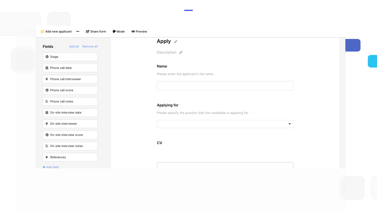The height and width of the screenshot is (212, 377).
Task: Add the Stage field to form
Action: click(70, 57)
